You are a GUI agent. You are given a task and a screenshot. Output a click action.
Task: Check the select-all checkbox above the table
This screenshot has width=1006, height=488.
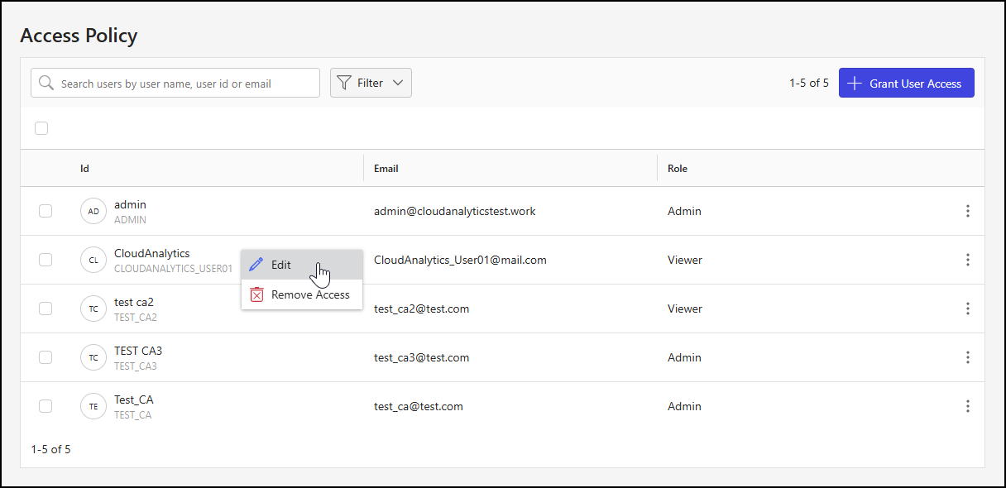(x=41, y=128)
